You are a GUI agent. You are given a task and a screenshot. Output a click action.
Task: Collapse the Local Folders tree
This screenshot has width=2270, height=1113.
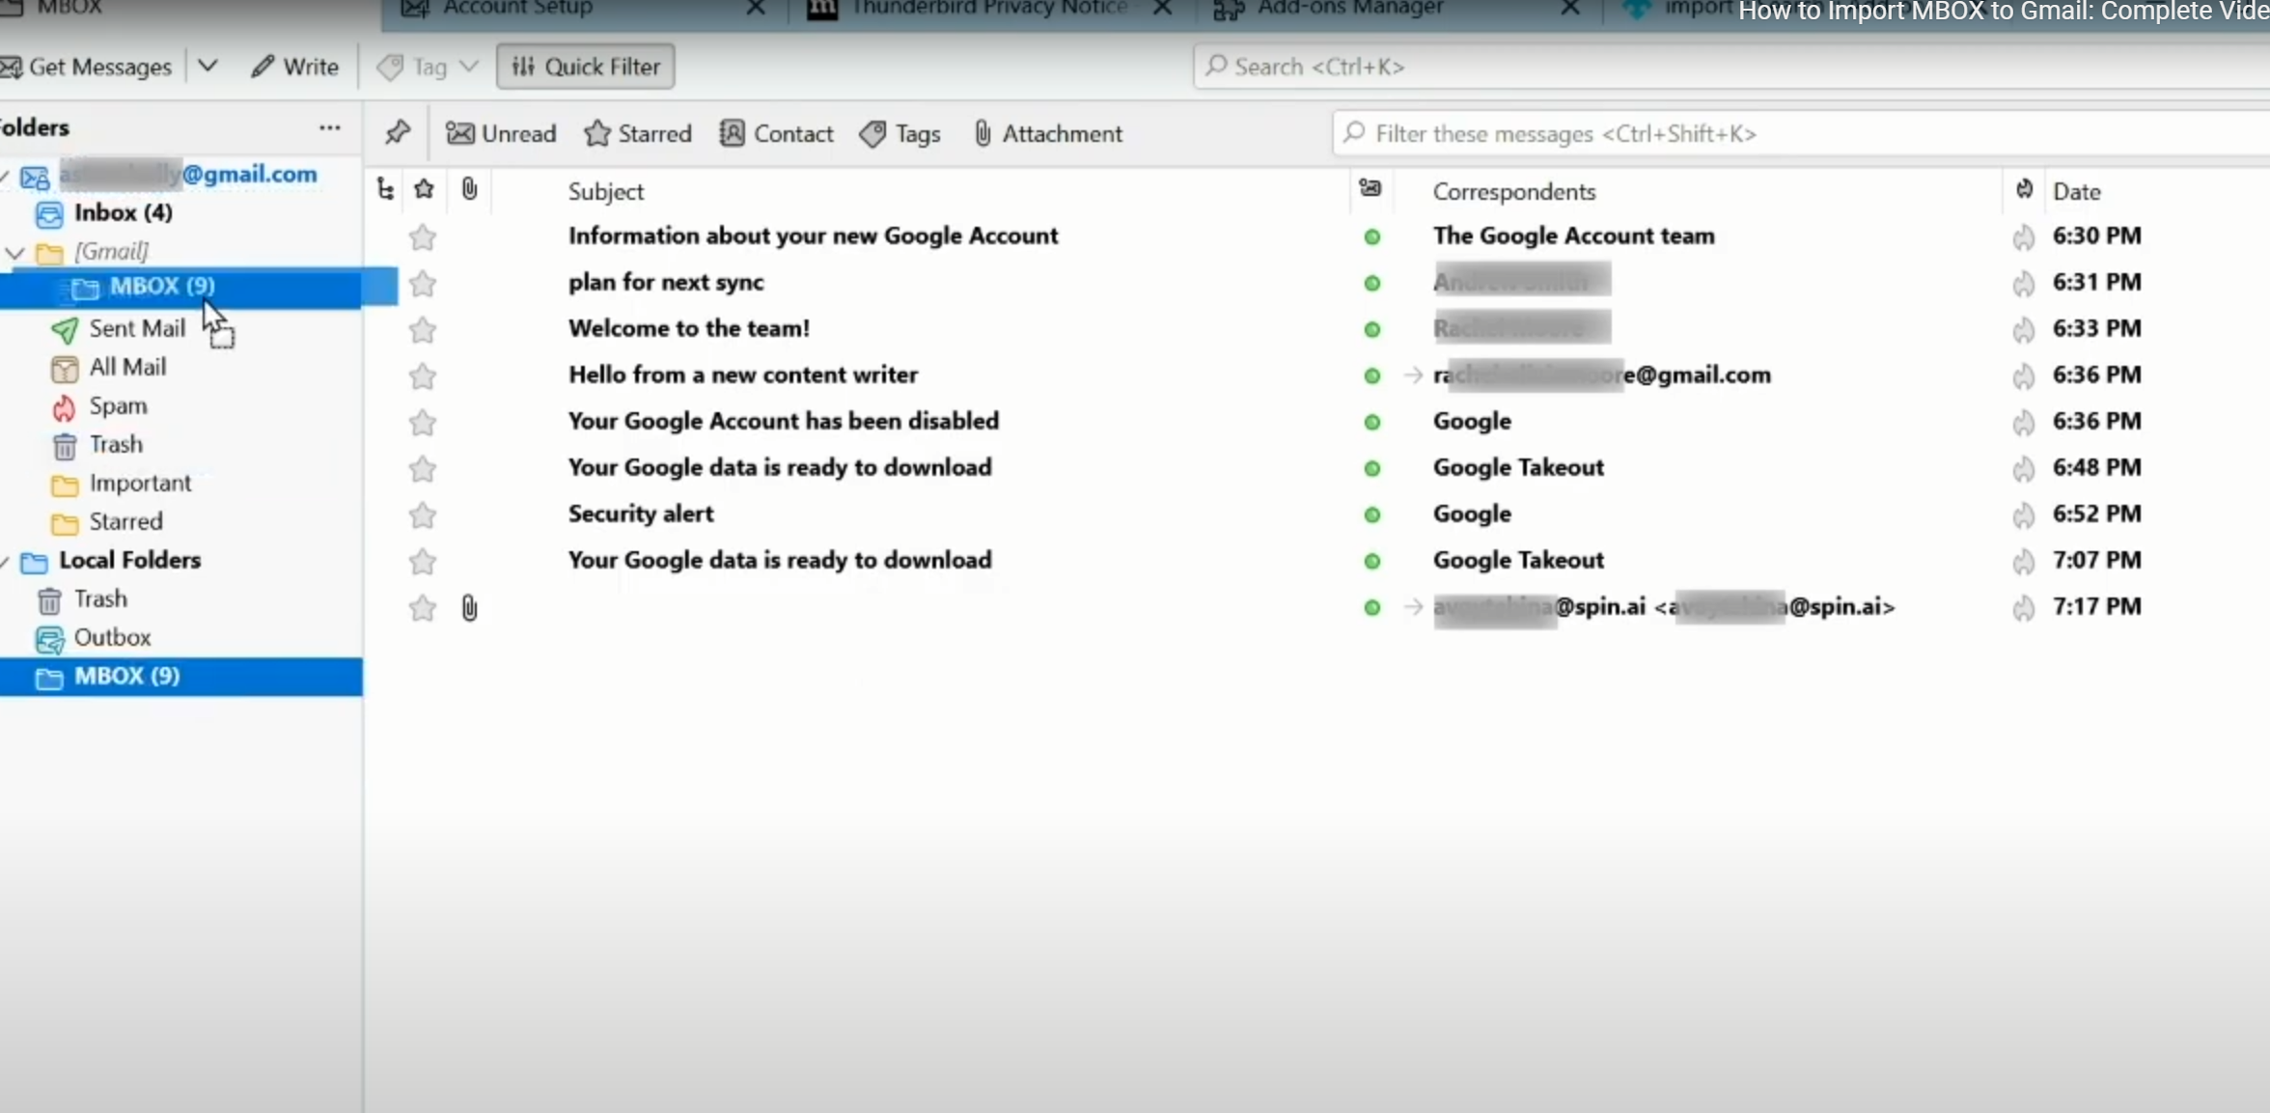click(6, 561)
